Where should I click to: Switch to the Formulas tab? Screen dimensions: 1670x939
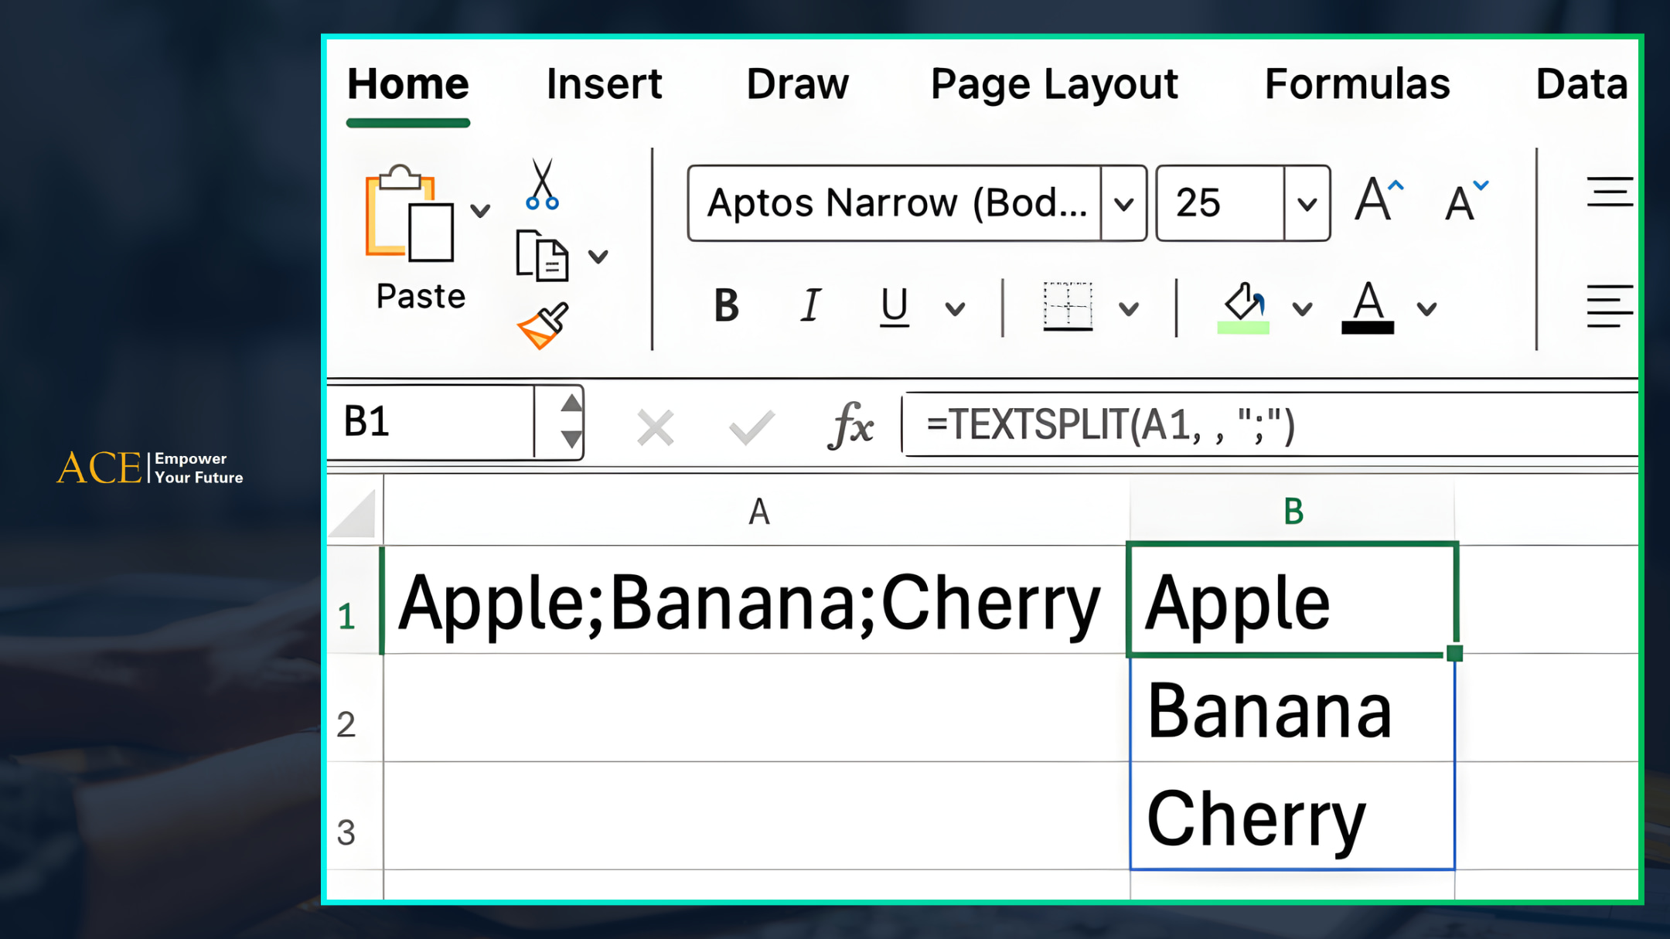[x=1357, y=83]
